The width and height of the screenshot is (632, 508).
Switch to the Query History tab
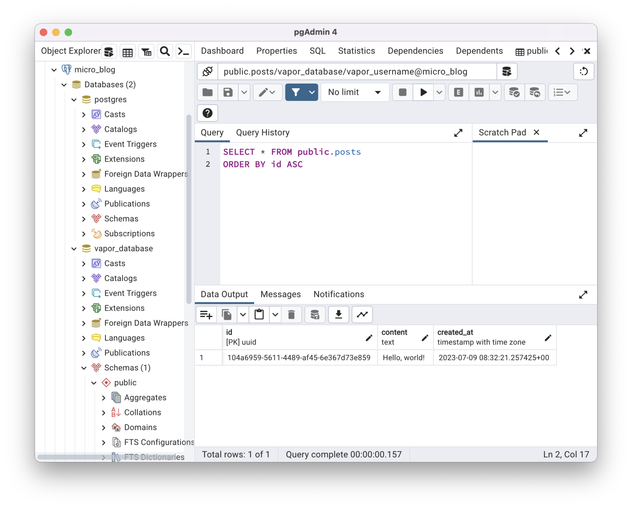pos(263,133)
